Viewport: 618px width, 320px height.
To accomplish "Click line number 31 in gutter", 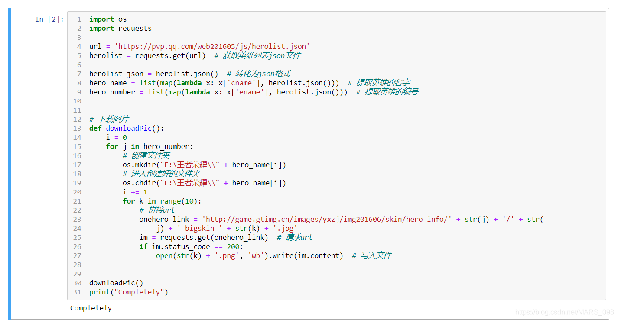I will [77, 292].
